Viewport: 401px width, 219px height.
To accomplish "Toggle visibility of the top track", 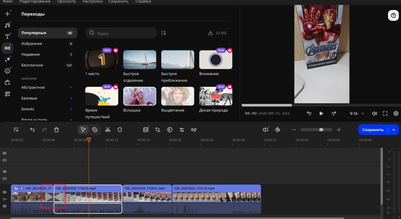I will (5, 153).
